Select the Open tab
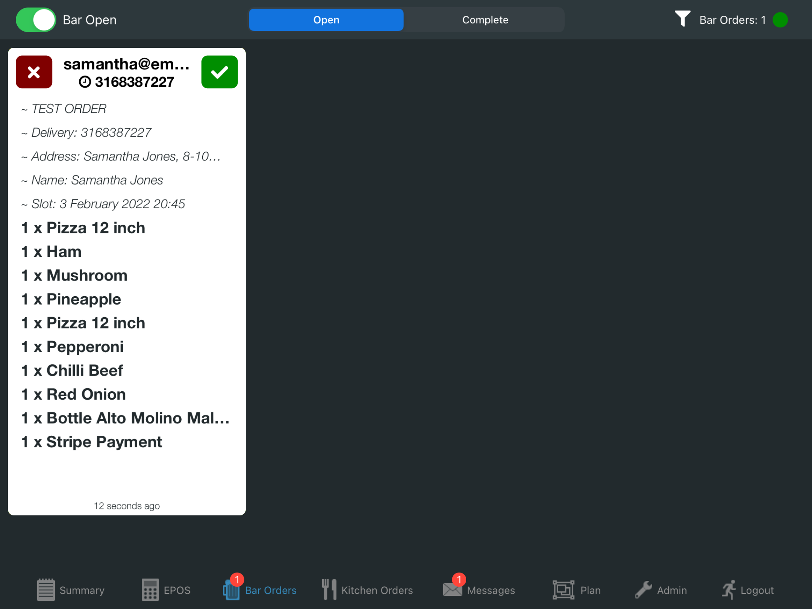 [x=326, y=20]
